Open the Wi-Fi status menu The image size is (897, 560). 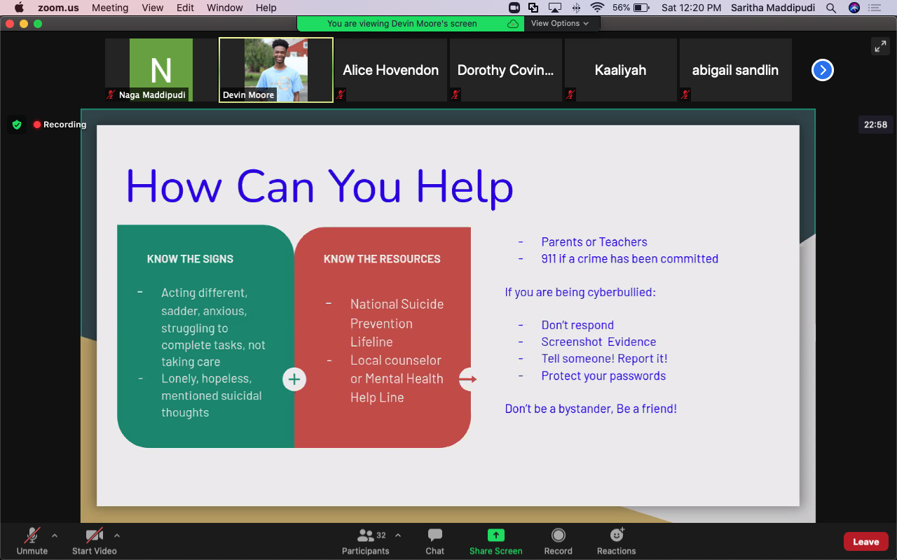coord(597,8)
